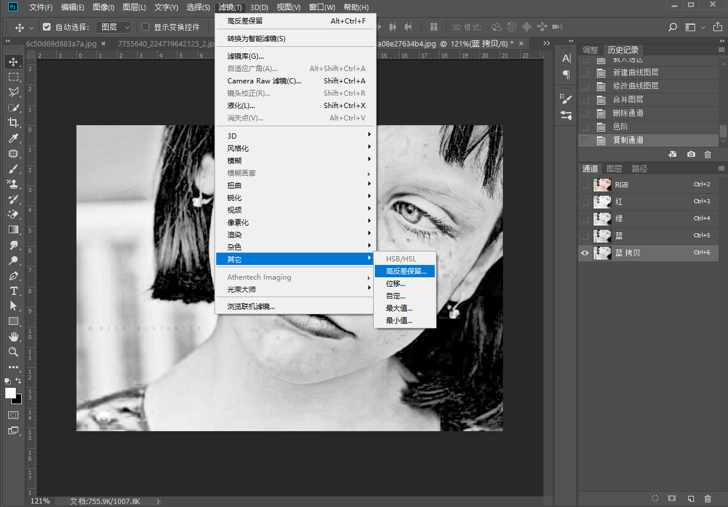Select the RGB channel thumbnail

pos(602,184)
